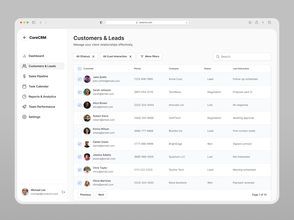Screen dimensions: 294x220
Task: Check Emma Wilson's row checkbox
Action: pyautogui.click(x=79, y=131)
